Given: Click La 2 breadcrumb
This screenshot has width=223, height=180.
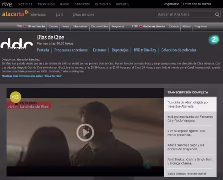Looking at the screenshot, I should (x=59, y=15).
